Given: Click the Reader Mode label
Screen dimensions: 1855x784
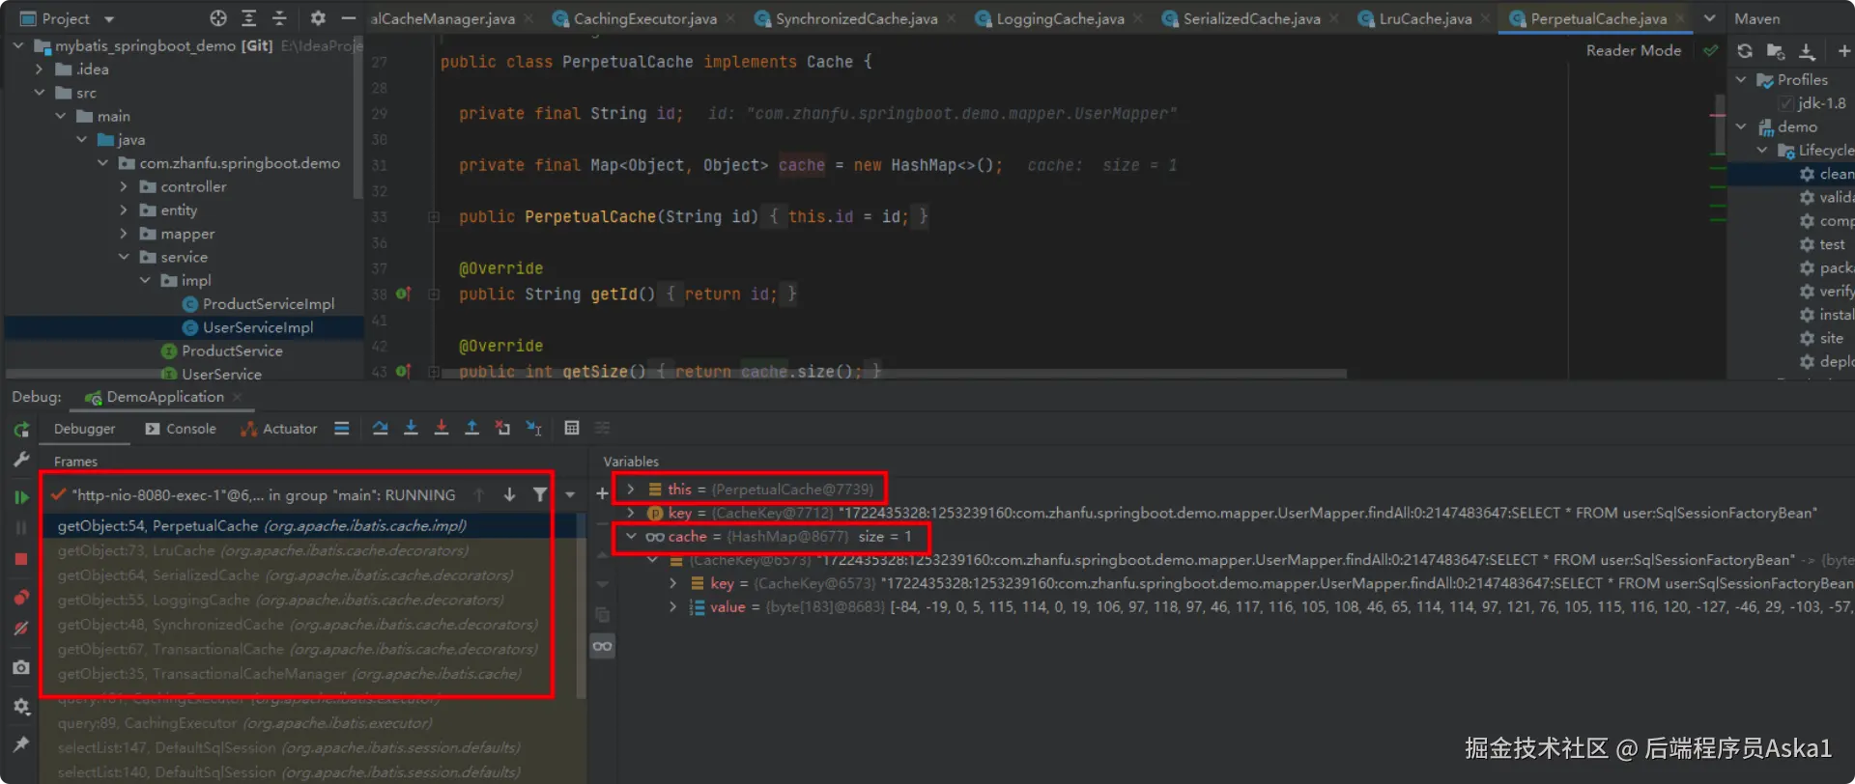Looking at the screenshot, I should [1633, 50].
